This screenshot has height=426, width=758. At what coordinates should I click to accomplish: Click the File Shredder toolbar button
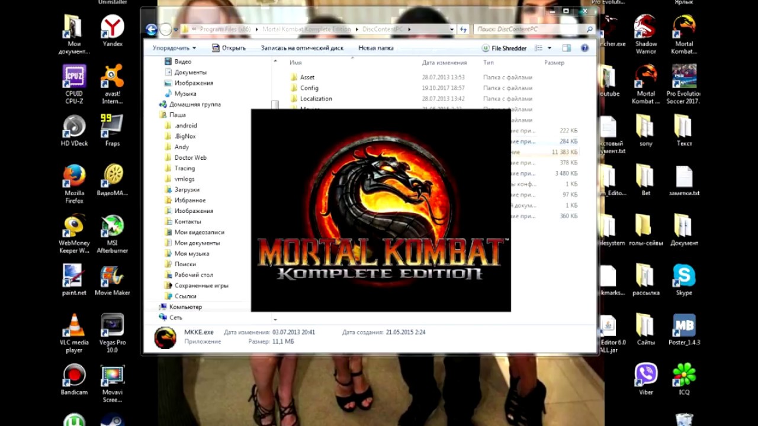(505, 48)
